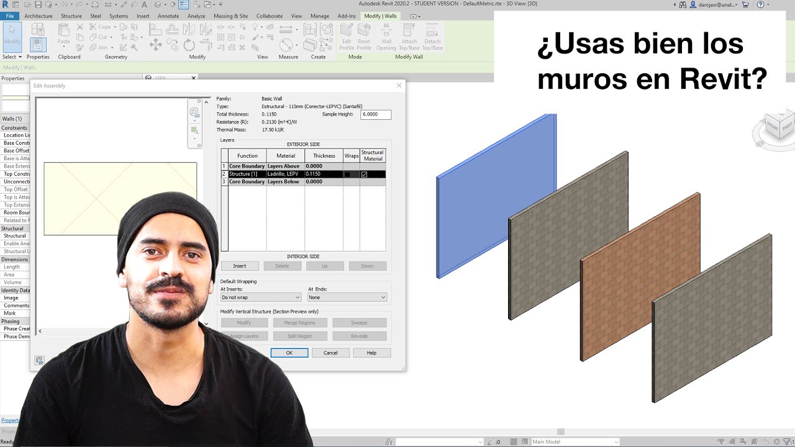Click the Insert layer button
Image resolution: width=795 pixels, height=447 pixels.
(240, 266)
